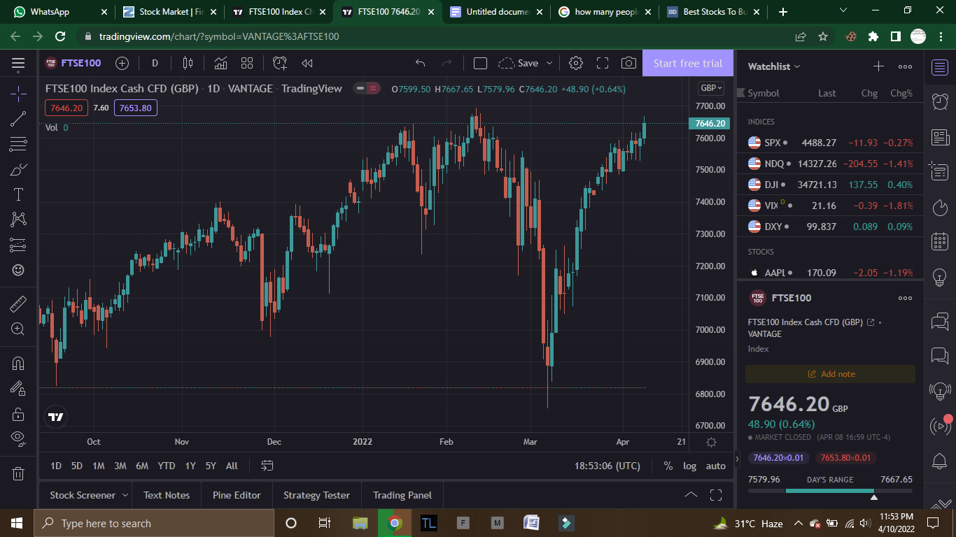Open chart settings gear
Screen dimensions: 956x537
click(x=576, y=63)
